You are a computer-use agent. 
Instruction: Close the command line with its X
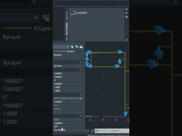(x=88, y=131)
